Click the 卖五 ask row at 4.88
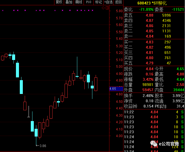The width and height of the screenshot is (185, 152). [154, 15]
